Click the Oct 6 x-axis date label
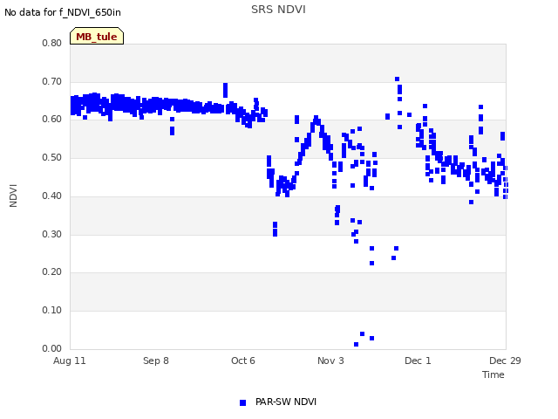 (x=243, y=361)
